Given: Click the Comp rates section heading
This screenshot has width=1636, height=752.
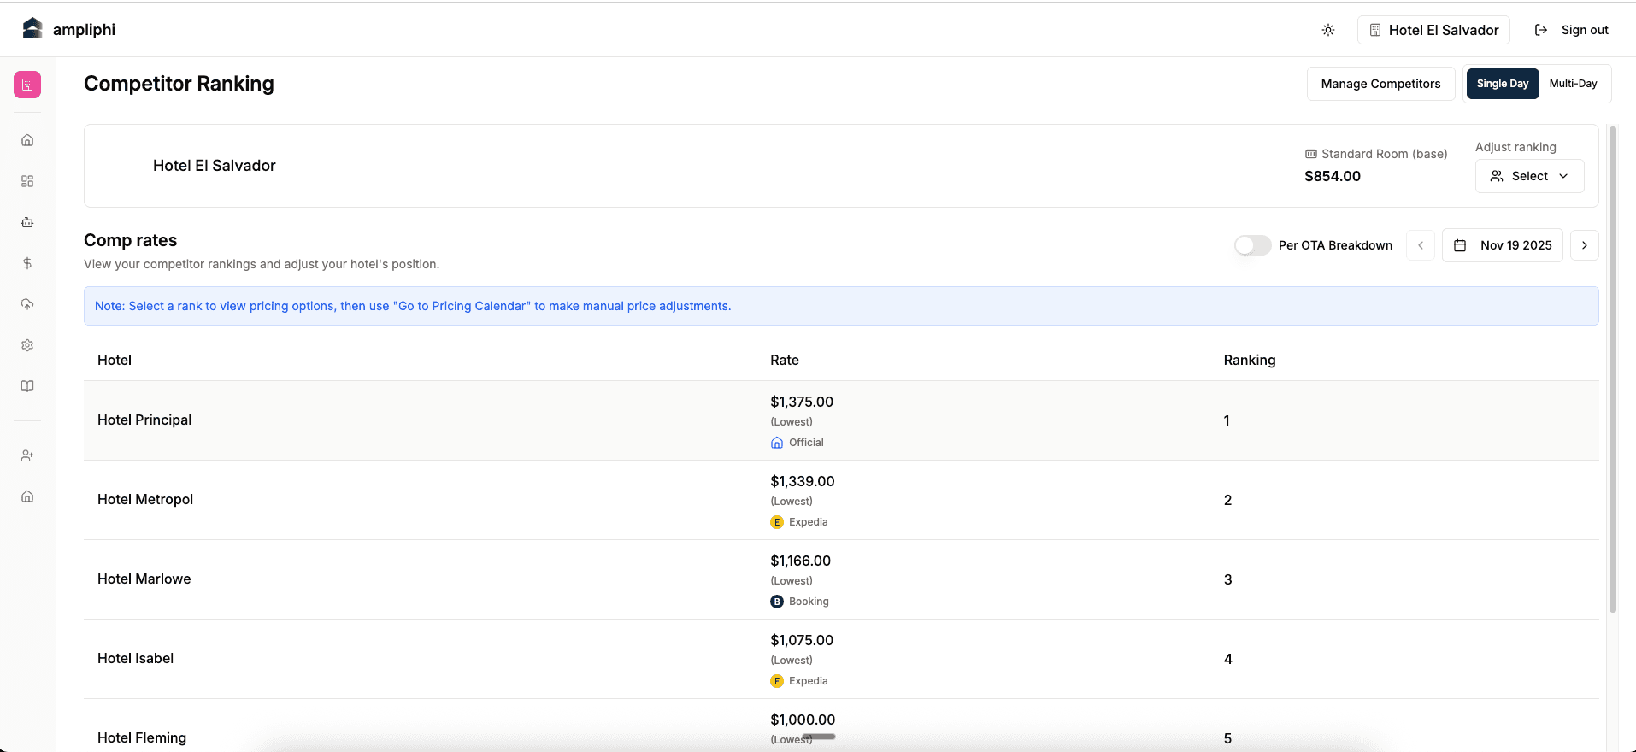Looking at the screenshot, I should point(130,240).
